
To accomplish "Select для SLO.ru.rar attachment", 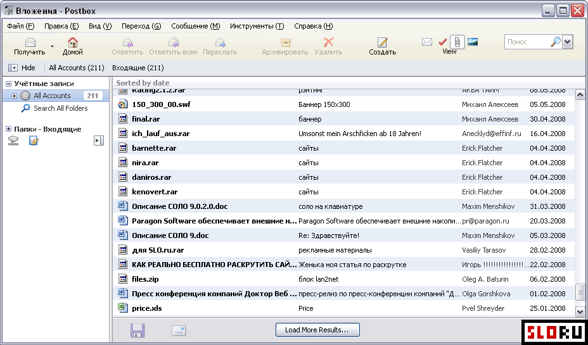I will [344, 250].
